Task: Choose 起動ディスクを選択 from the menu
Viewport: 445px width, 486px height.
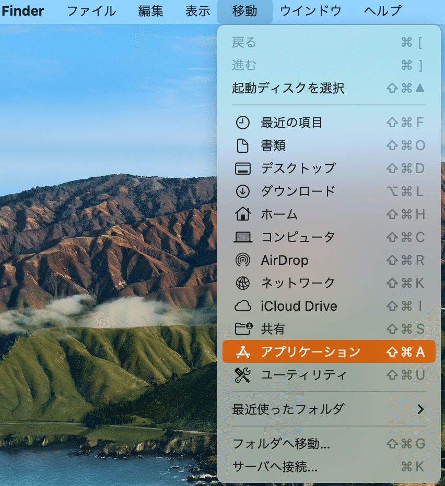Action: [x=329, y=88]
